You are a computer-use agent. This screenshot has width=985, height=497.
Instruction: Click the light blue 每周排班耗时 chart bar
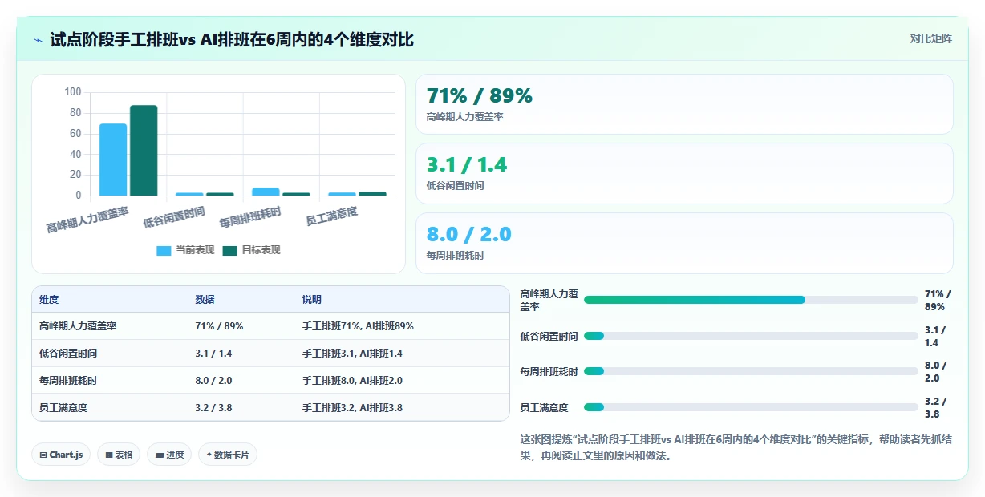pyautogui.click(x=266, y=192)
